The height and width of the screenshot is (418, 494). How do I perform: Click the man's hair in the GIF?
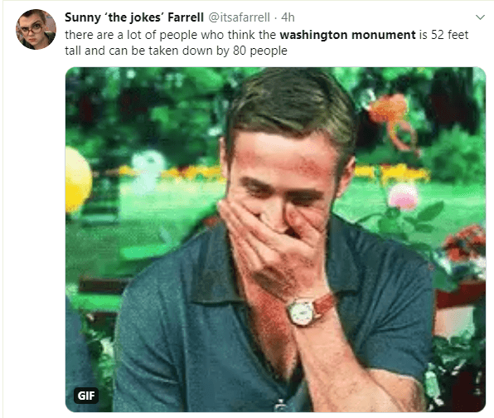pos(292,107)
